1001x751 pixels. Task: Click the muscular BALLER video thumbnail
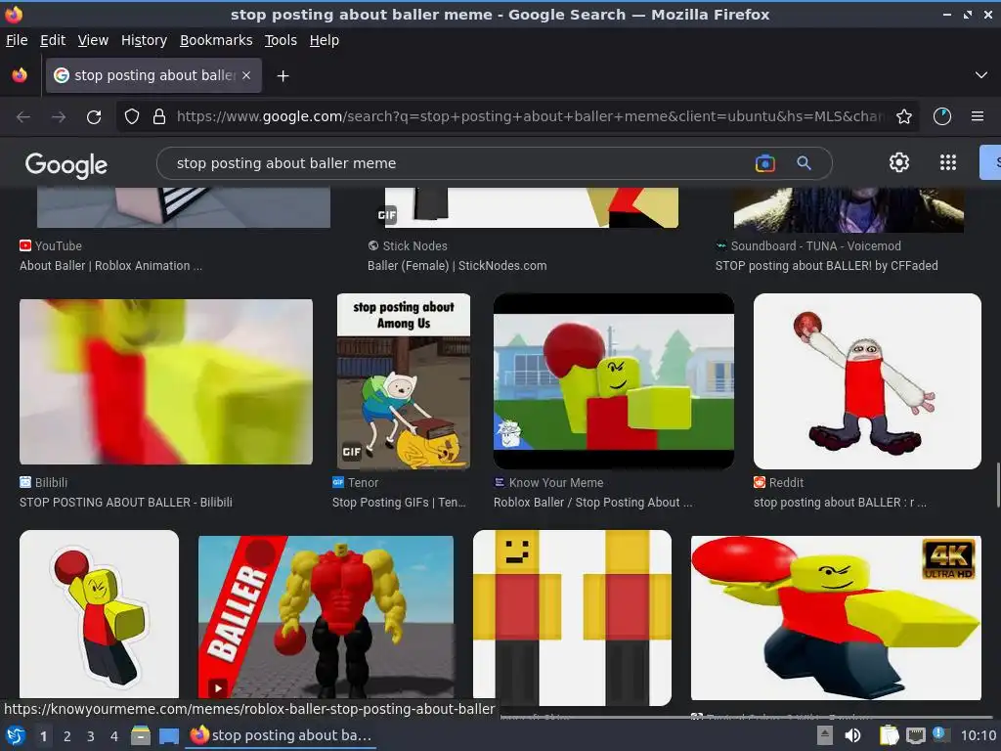pos(326,617)
